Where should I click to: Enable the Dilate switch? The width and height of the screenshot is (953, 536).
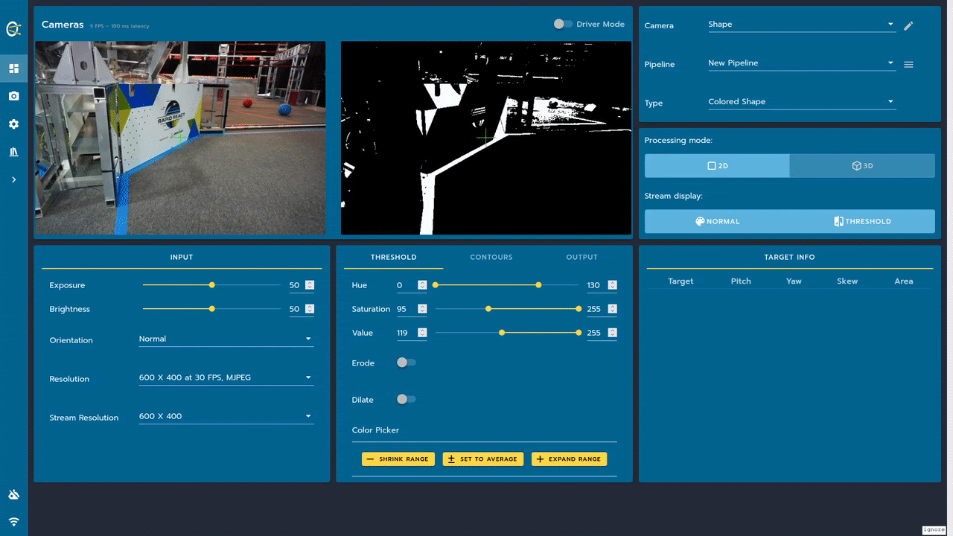click(406, 399)
